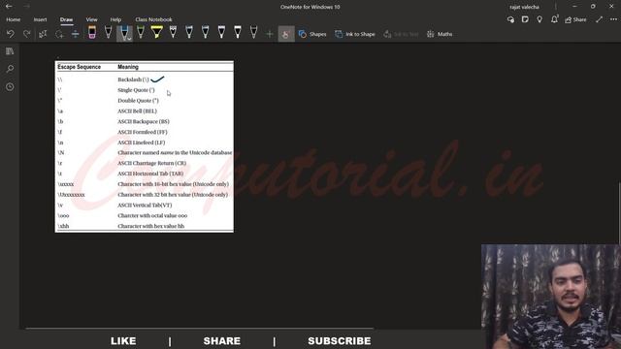
Task: Click the "ASCII Bell (BEL)" cell
Action: point(137,111)
